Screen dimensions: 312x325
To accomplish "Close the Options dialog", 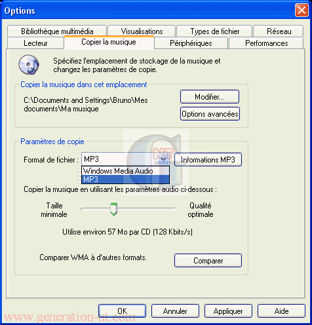I will click(302, 10).
